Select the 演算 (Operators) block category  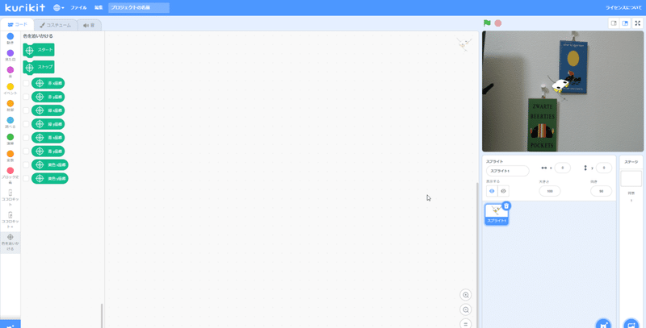coord(10,139)
